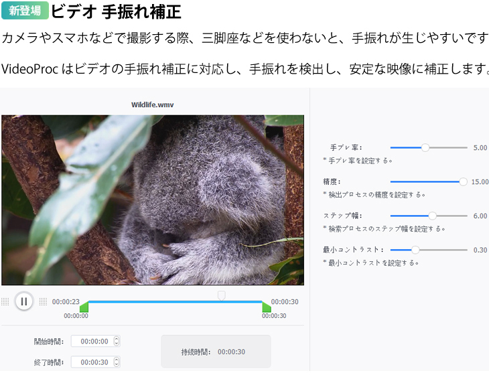
Task: Select the green end trim marker
Action: tap(267, 307)
